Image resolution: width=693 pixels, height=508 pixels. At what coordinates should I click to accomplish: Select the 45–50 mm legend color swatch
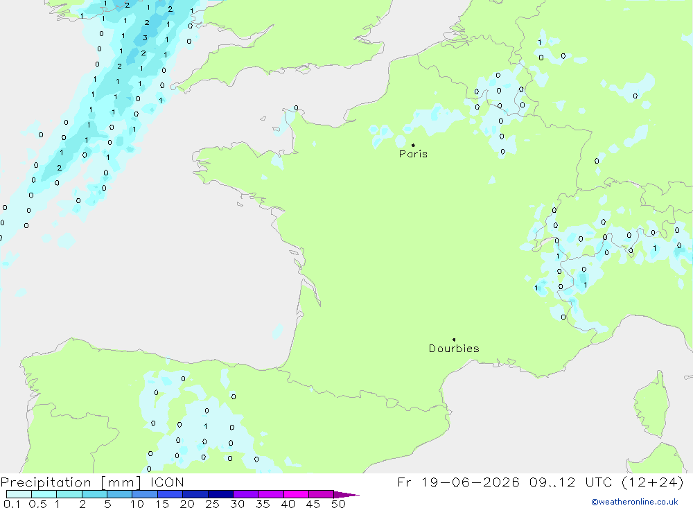pos(321,494)
